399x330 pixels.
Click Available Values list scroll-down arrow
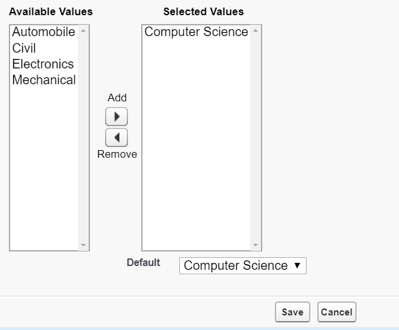84,245
